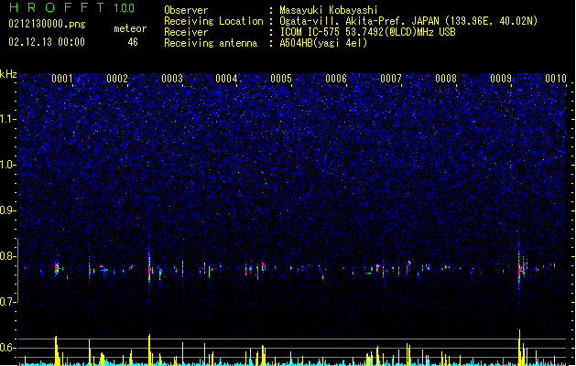Click the 0.8 frequency axis label
Screen dimensions: 576x366
pyautogui.click(x=7, y=256)
